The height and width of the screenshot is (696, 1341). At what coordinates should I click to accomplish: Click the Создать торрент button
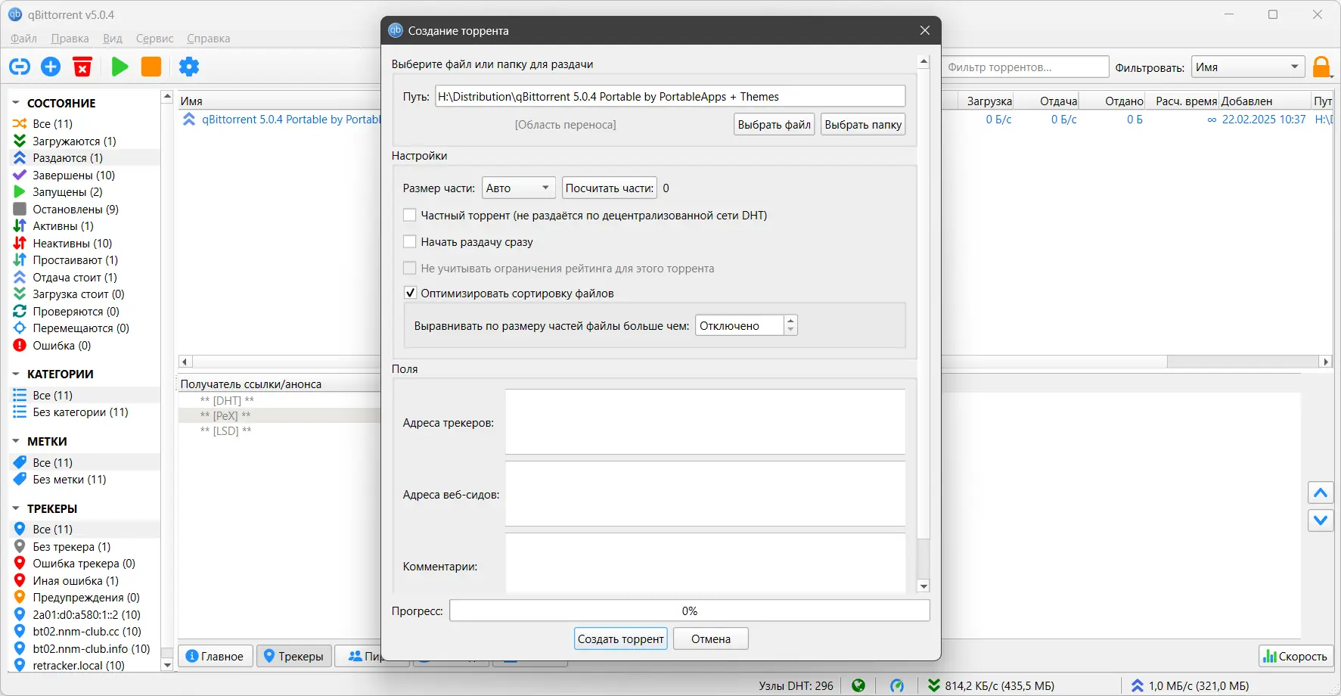coord(621,639)
